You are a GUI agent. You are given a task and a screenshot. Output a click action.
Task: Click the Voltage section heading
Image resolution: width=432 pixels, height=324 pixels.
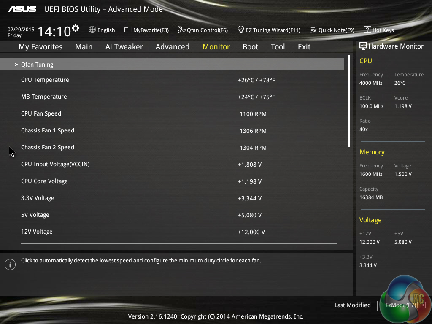(370, 220)
